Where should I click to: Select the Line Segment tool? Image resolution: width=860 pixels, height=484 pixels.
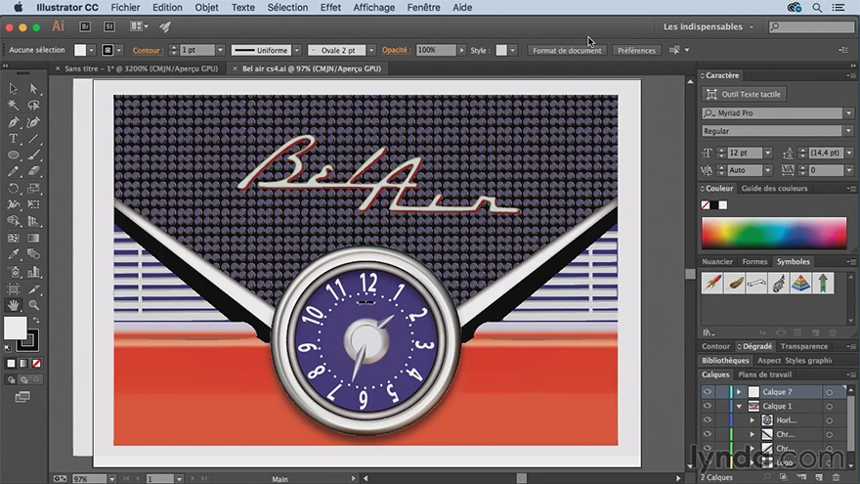coord(33,138)
